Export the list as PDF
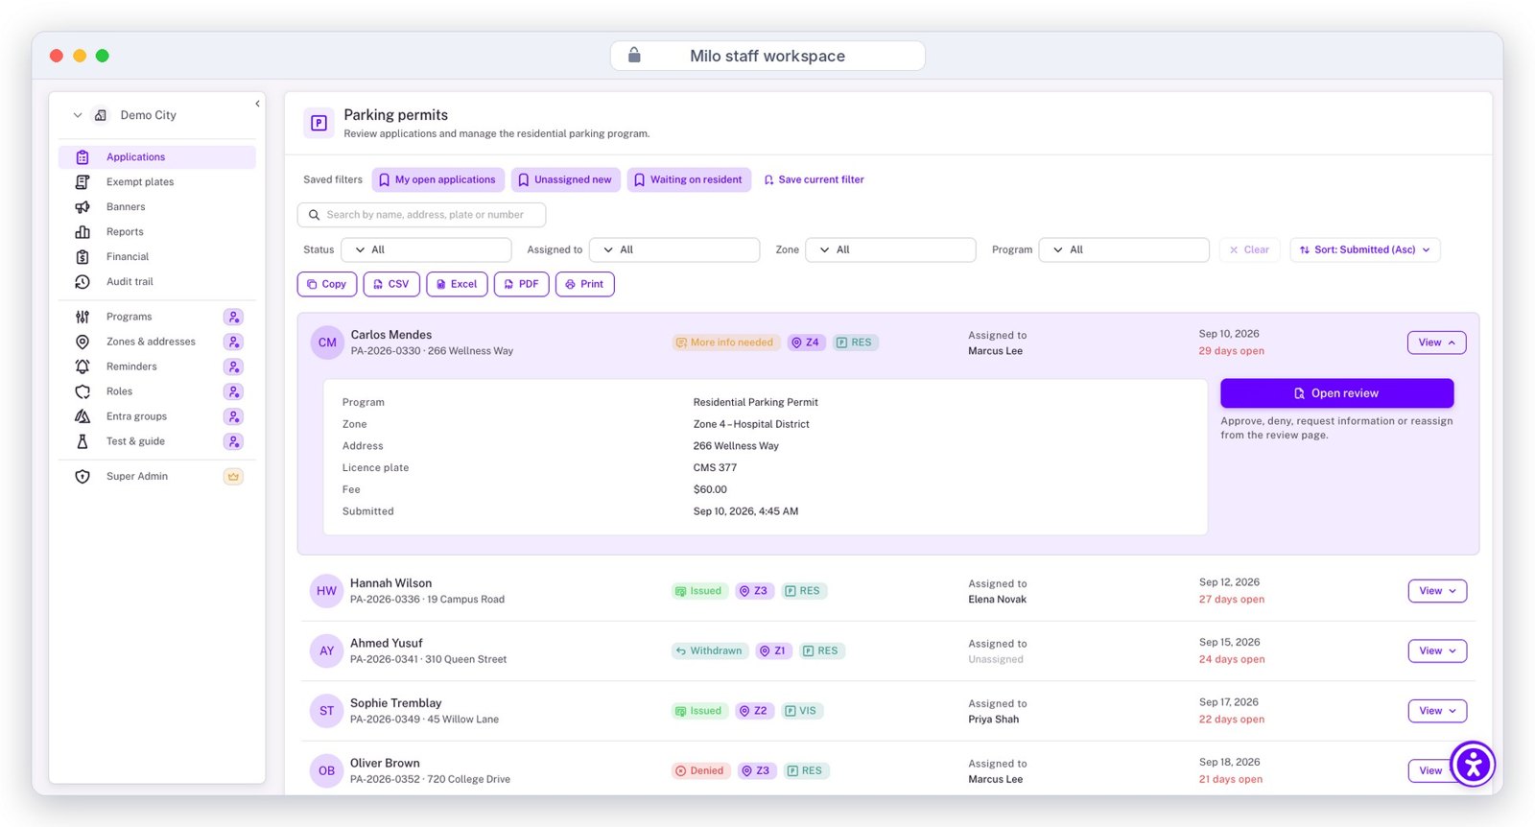1535x827 pixels. 522,284
